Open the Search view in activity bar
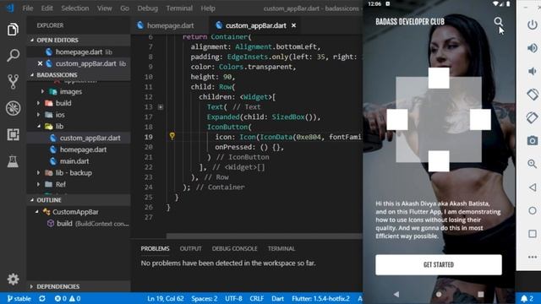 pos(13,55)
